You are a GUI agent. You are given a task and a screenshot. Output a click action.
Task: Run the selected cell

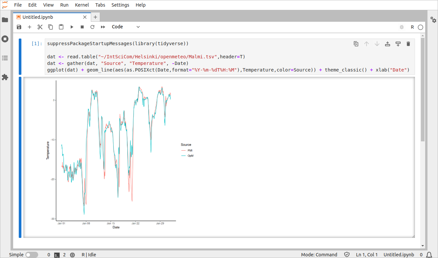72,27
